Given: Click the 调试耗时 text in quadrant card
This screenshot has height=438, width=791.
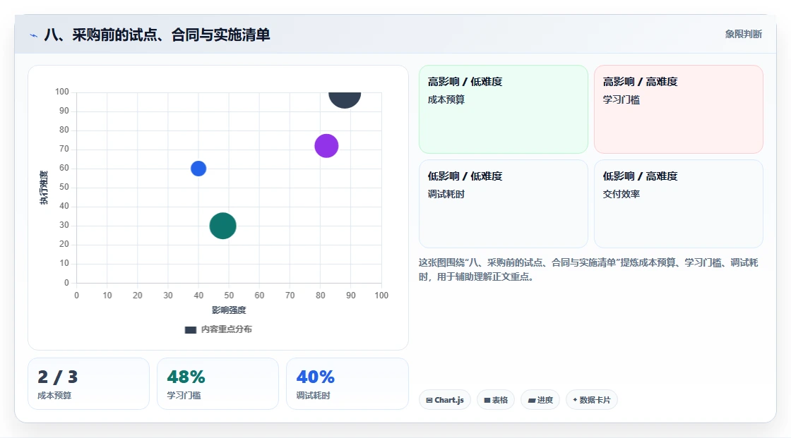Looking at the screenshot, I should coord(446,194).
